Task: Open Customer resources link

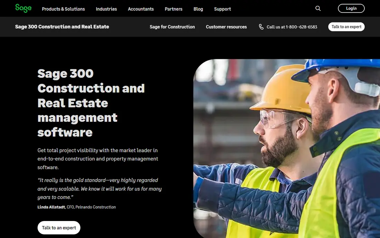Action: (226, 27)
